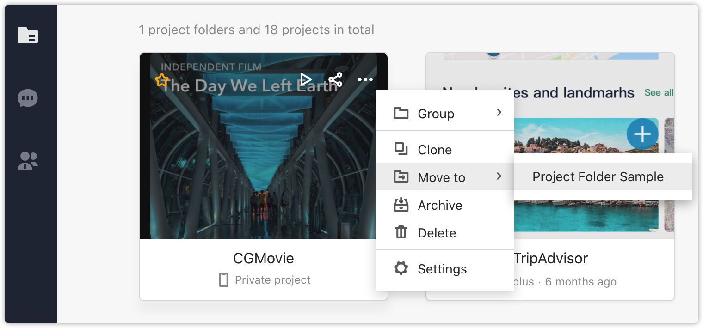Archive the CGMovie project
Screen dimensions: 703x328
click(x=439, y=205)
